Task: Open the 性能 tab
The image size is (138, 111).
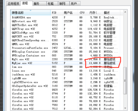Action: 52,4
